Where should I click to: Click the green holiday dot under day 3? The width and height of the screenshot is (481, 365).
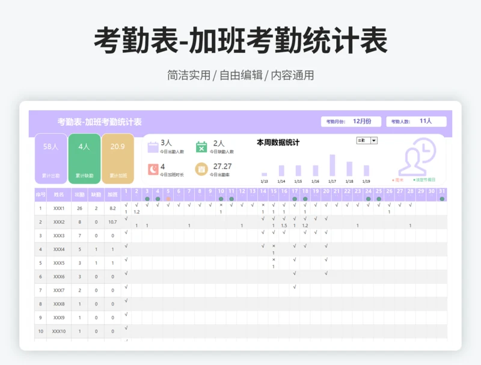coord(147,199)
